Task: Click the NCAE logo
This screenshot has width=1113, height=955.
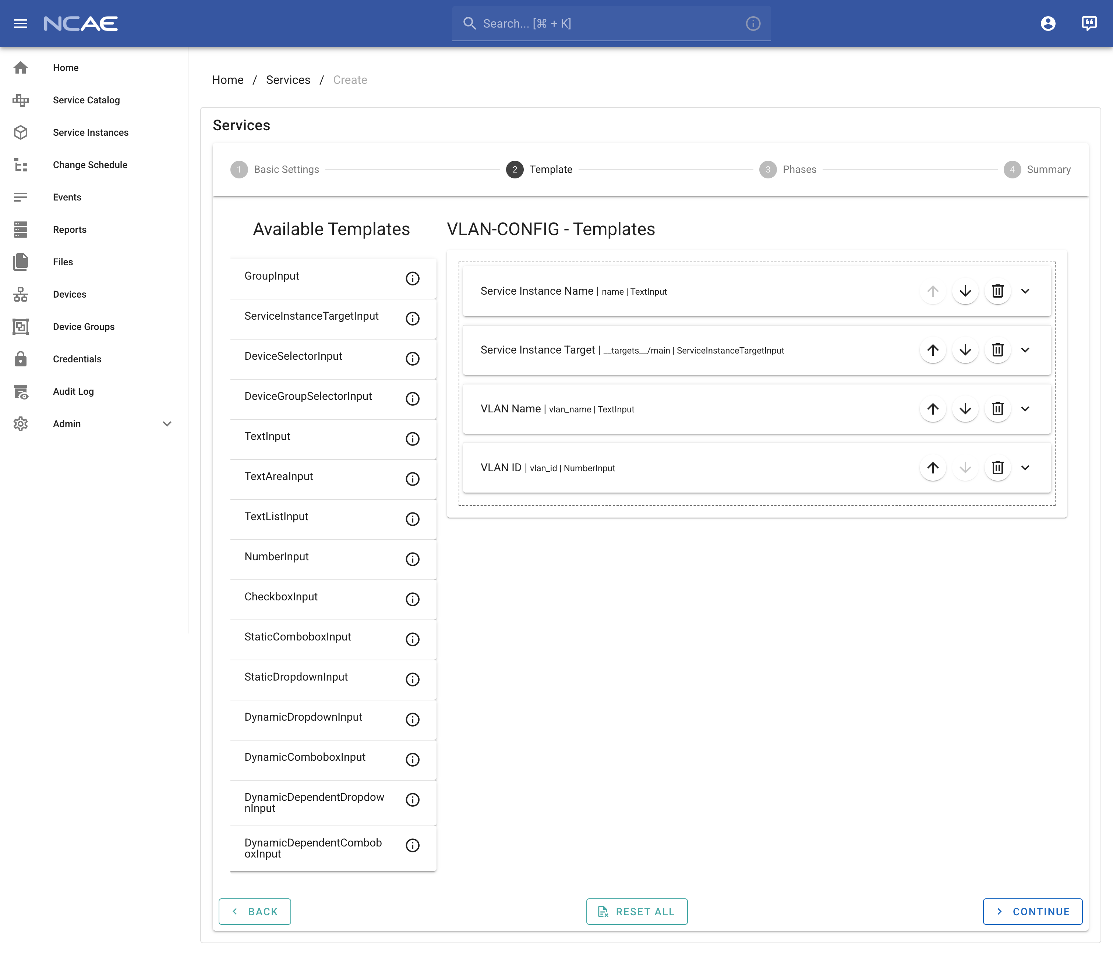Action: pos(81,24)
